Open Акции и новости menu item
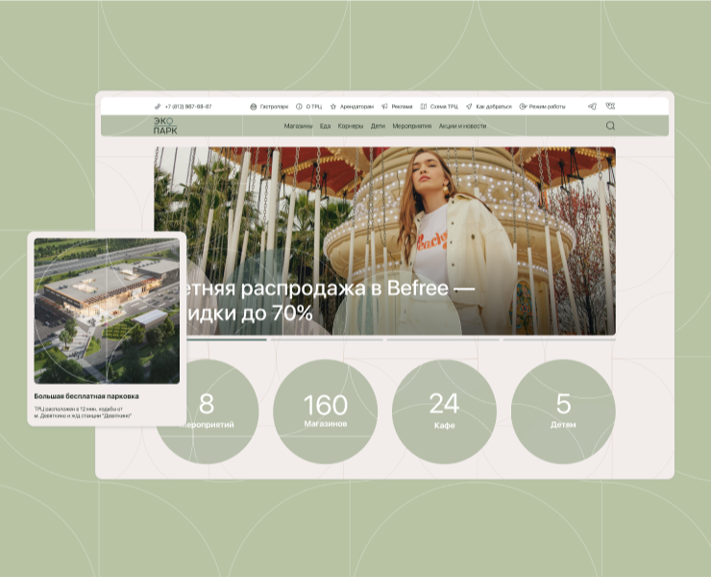 click(462, 126)
